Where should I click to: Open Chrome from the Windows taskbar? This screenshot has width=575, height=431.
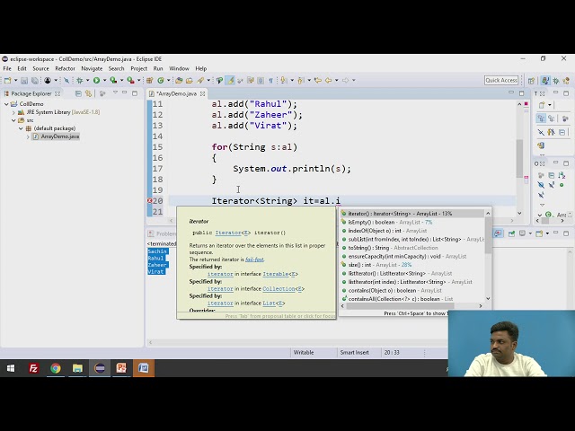[x=56, y=368]
